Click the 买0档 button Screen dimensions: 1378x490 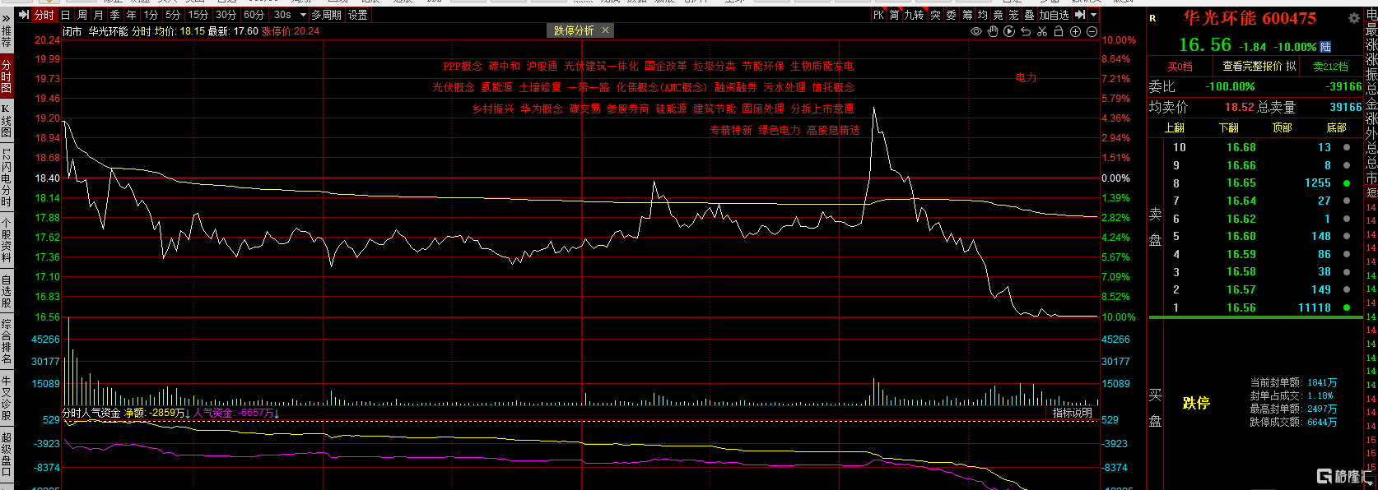point(1180,67)
